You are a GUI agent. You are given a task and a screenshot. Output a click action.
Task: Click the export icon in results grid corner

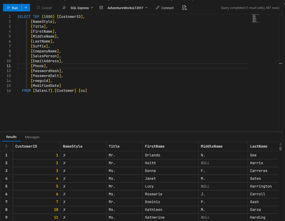click(x=6, y=146)
